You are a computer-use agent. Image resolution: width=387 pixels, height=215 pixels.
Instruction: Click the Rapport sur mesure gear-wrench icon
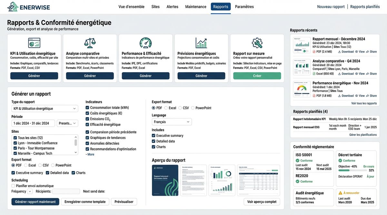click(x=257, y=43)
